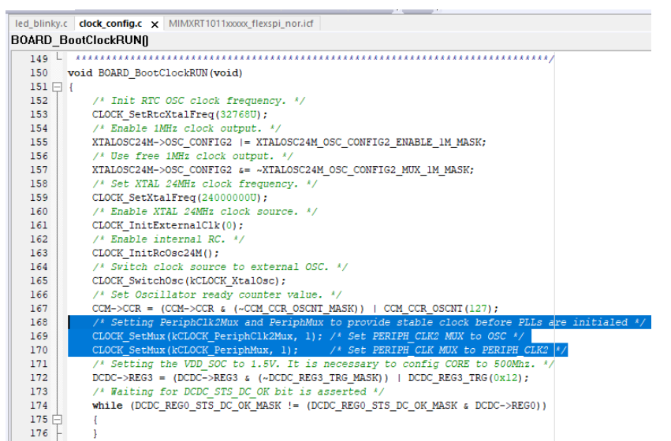Click CLOCK_SetRtcXtalFreq(32768U) call

180,114
